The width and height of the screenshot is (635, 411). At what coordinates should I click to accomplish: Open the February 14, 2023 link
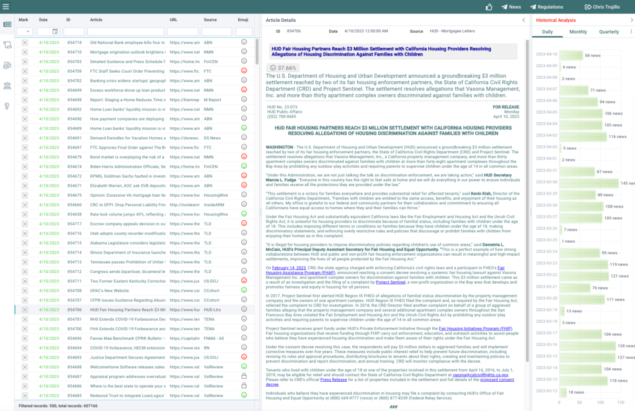[x=289, y=268]
